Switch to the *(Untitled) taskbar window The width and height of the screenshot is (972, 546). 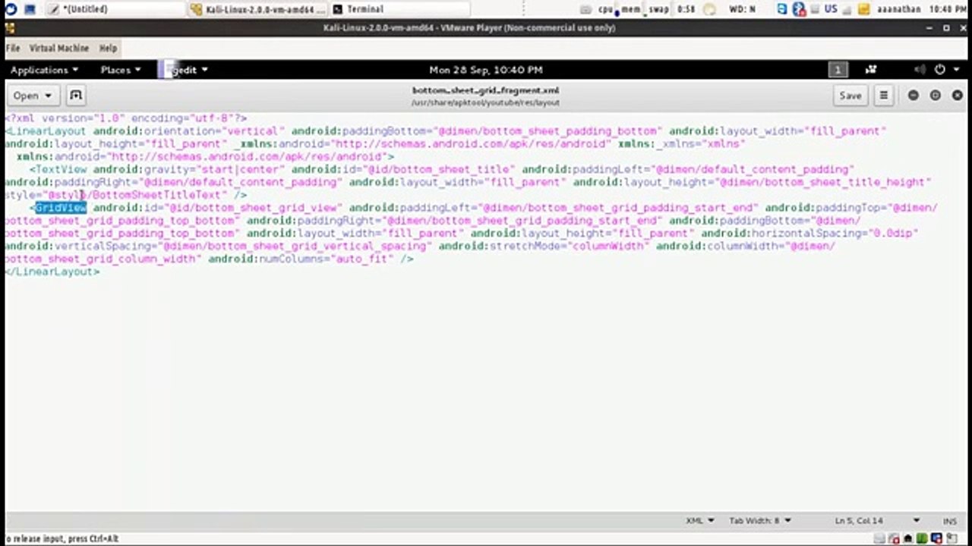click(114, 9)
